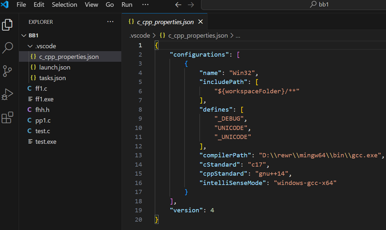
Task: Click the "${workspaceFolder}/**" string
Action: click(257, 91)
